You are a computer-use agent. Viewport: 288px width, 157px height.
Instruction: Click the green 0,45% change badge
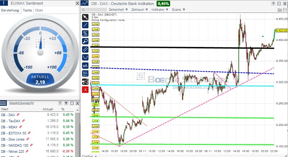[x=163, y=4]
